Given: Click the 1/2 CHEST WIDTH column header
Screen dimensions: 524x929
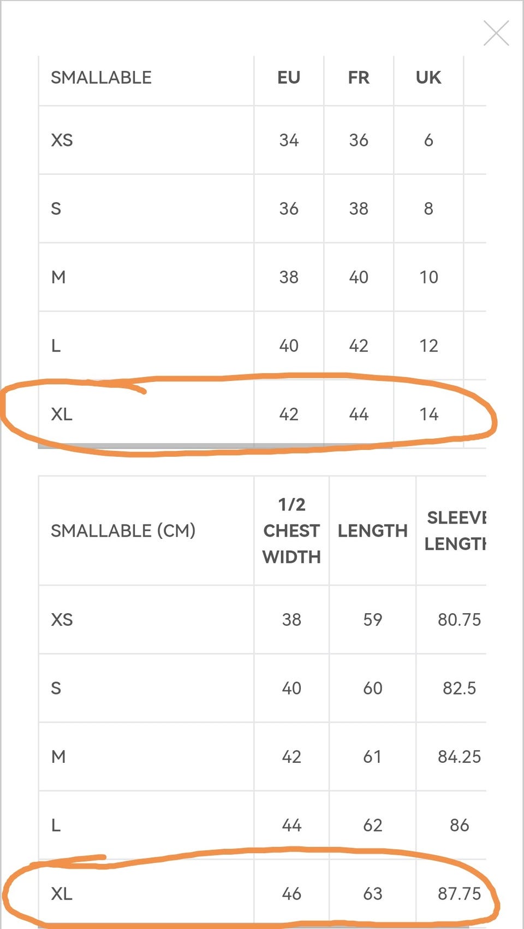Looking at the screenshot, I should (291, 531).
